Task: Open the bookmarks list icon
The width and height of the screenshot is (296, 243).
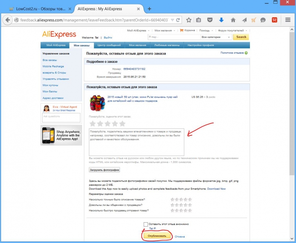Action: click(x=199, y=20)
